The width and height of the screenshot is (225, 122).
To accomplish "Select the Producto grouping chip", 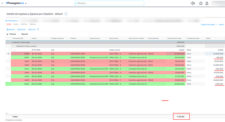I will click(x=13, y=34).
